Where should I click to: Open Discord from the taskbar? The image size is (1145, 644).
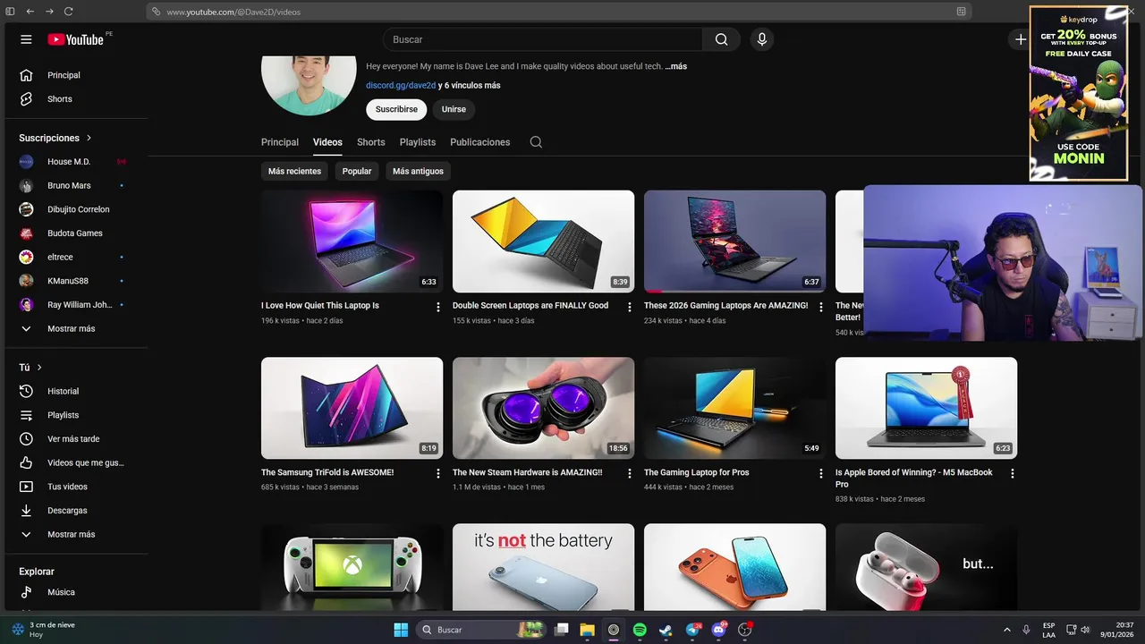pyautogui.click(x=718, y=630)
